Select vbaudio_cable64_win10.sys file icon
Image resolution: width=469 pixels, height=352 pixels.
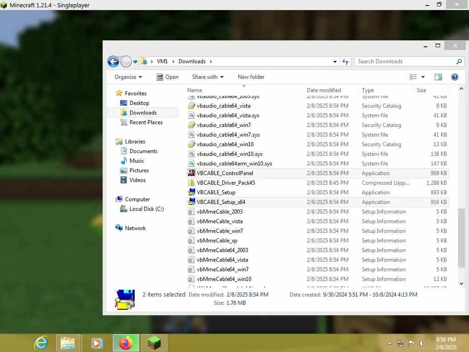191,154
